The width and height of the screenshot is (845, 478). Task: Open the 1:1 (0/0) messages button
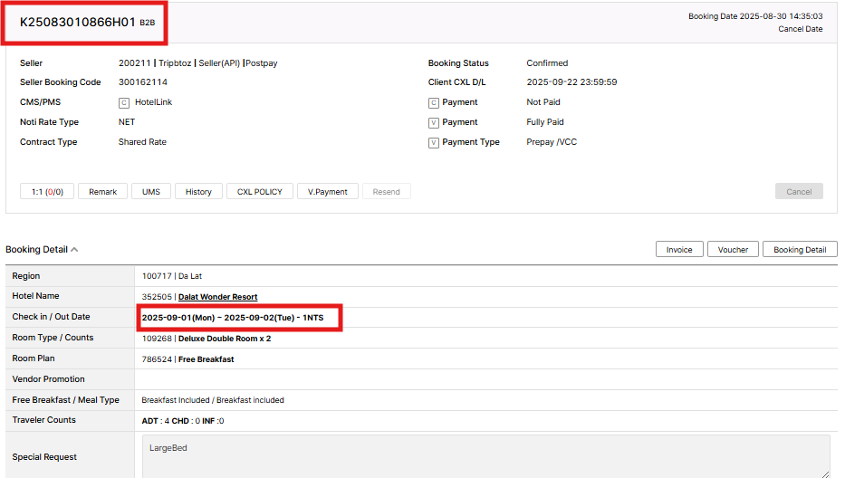pyautogui.click(x=47, y=191)
